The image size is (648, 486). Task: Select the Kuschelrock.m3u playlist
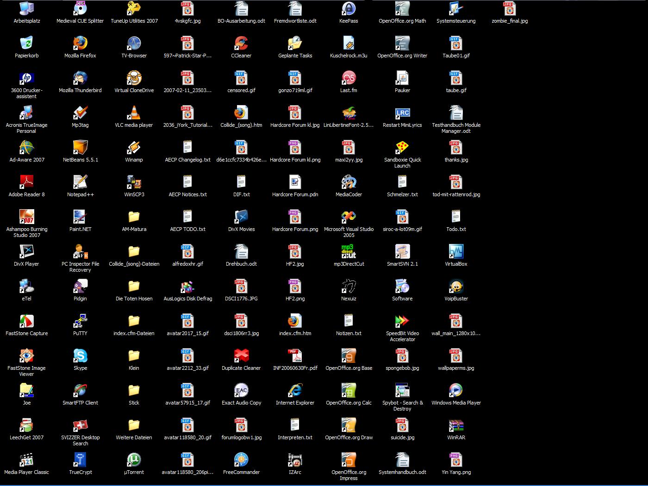[349, 43]
